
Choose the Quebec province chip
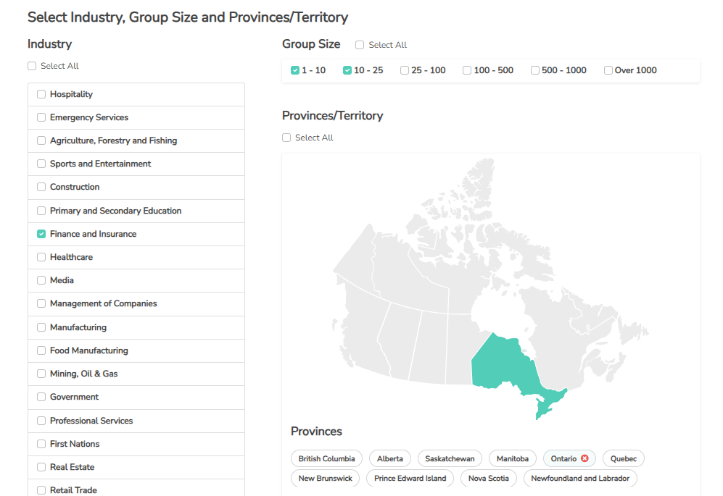624,458
